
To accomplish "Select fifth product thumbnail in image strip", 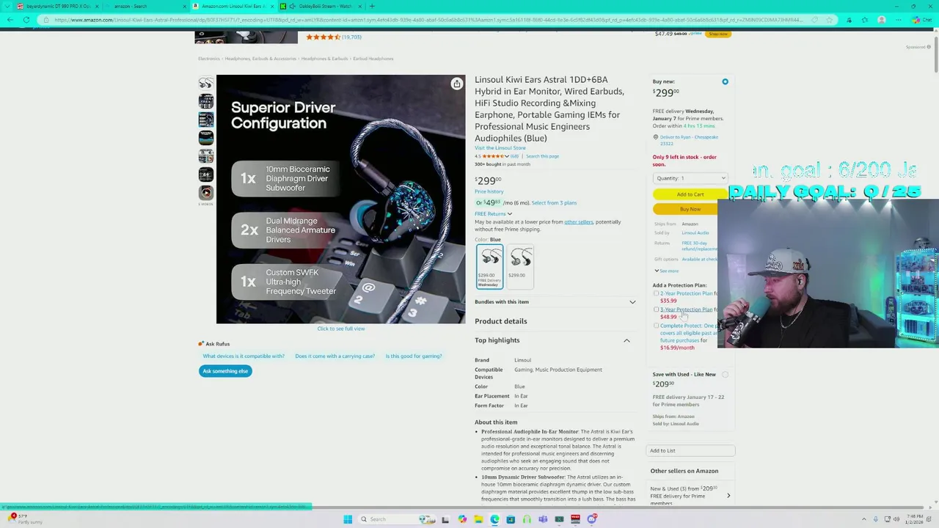I will click(206, 156).
